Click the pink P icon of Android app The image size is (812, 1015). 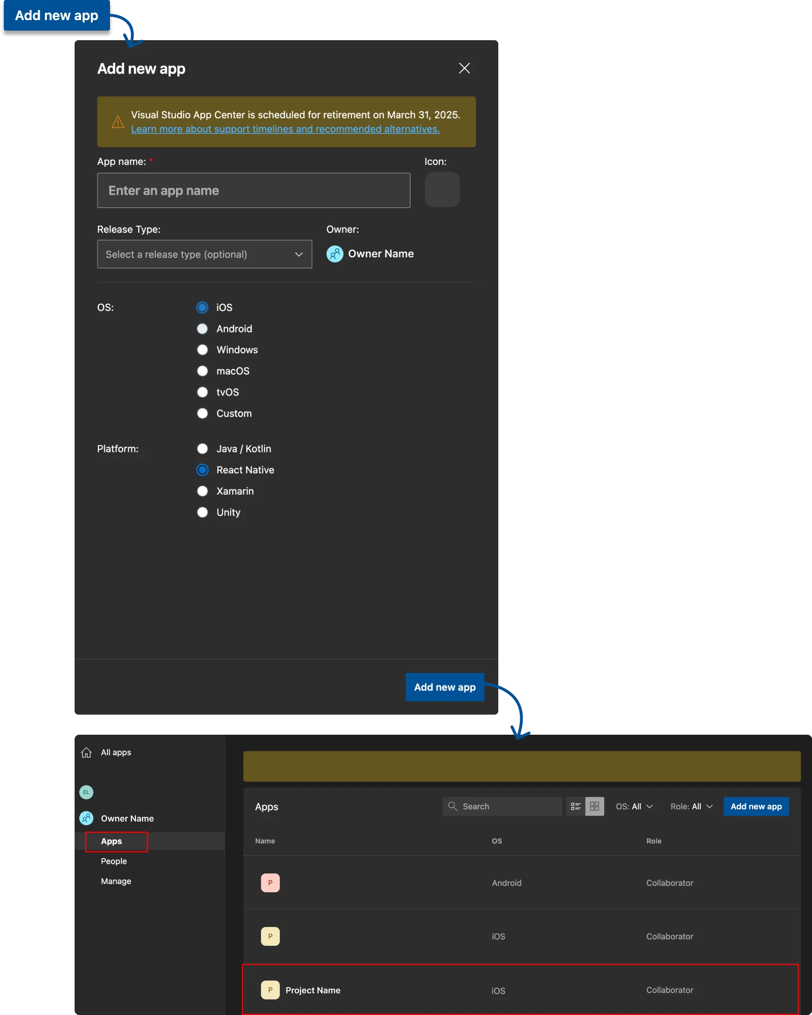[270, 883]
